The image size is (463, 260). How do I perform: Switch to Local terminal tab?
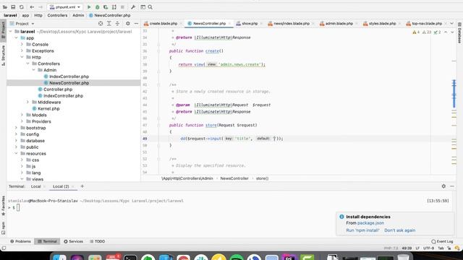pyautogui.click(x=35, y=186)
